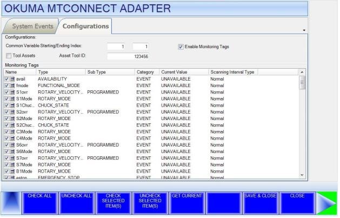This screenshot has width=340, height=218.
Task: Sort by the Current Value column header
Action: (184, 72)
